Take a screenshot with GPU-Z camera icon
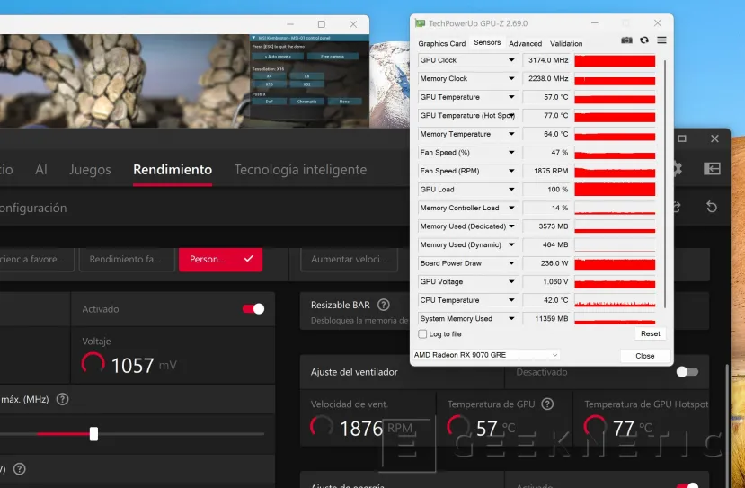The width and height of the screenshot is (745, 488). [x=626, y=40]
